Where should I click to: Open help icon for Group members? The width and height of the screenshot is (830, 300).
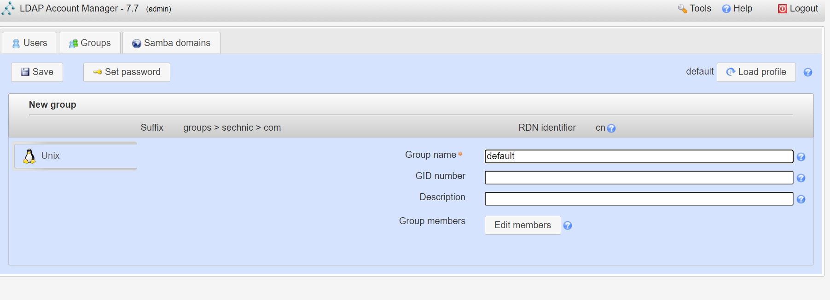(x=568, y=225)
